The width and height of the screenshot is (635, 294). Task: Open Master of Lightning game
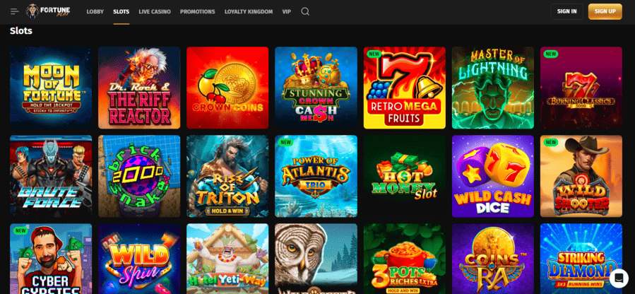click(x=493, y=88)
